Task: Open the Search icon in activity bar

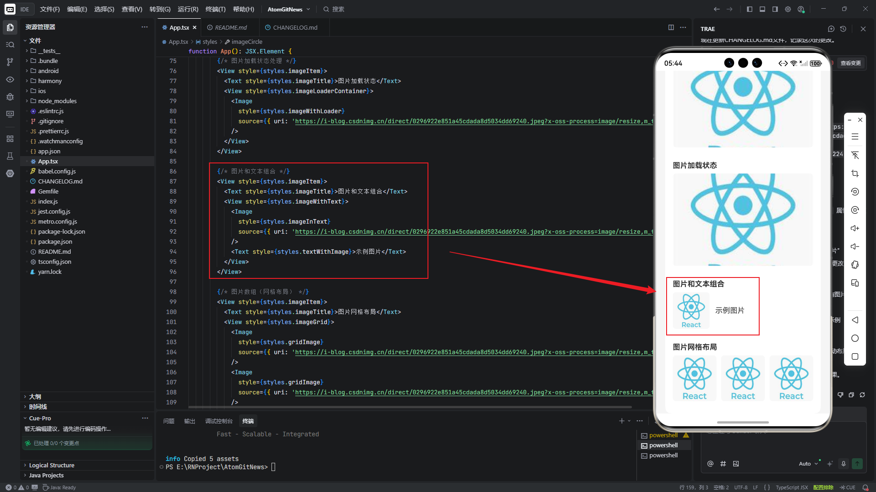Action: 10,45
